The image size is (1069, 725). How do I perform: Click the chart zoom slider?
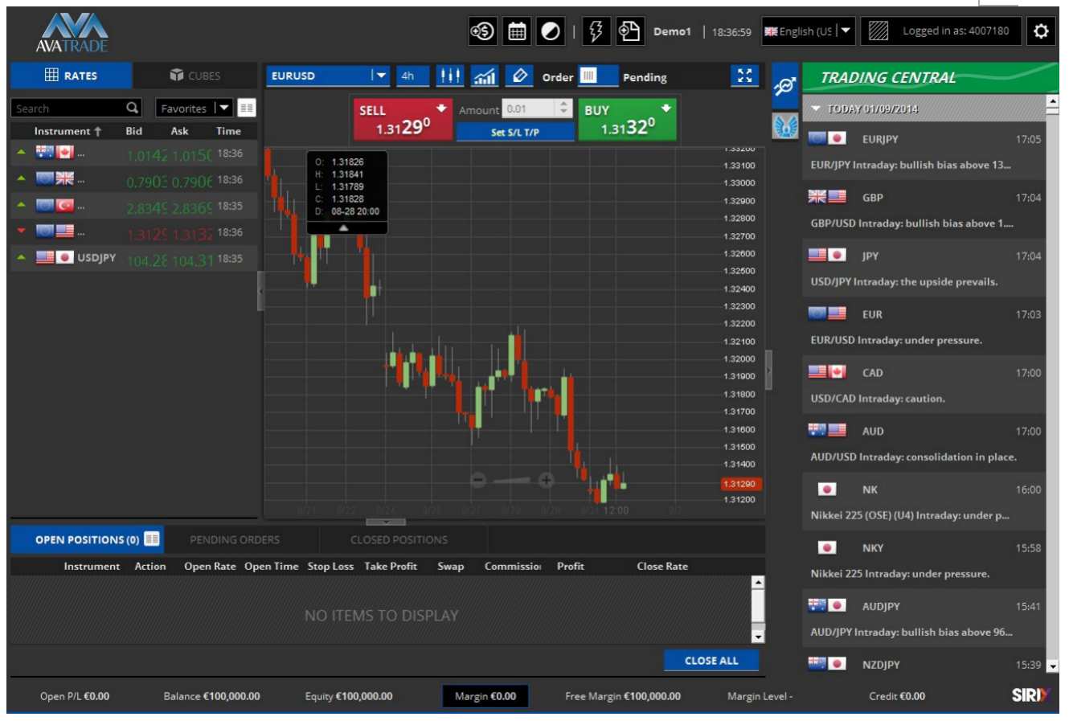(x=512, y=481)
